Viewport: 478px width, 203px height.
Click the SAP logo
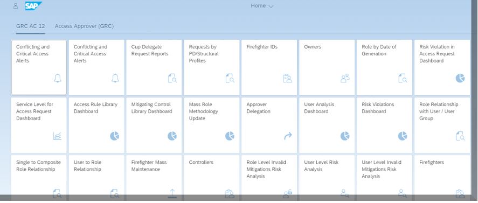33,6
